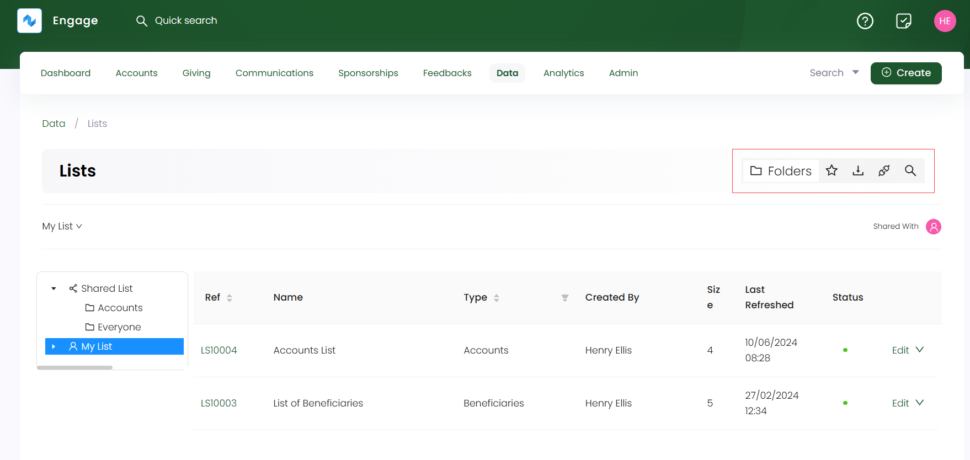
Task: Click the person icon beside My List in tree
Action: click(x=73, y=346)
